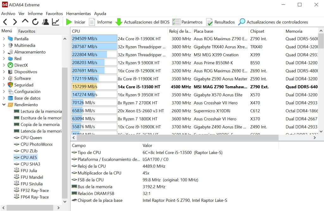Select CPU PhotoWorxx benchmark
The image size is (324, 211).
point(37,144)
